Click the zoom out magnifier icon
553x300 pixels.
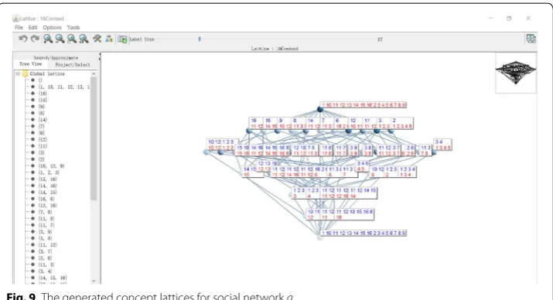click(60, 39)
